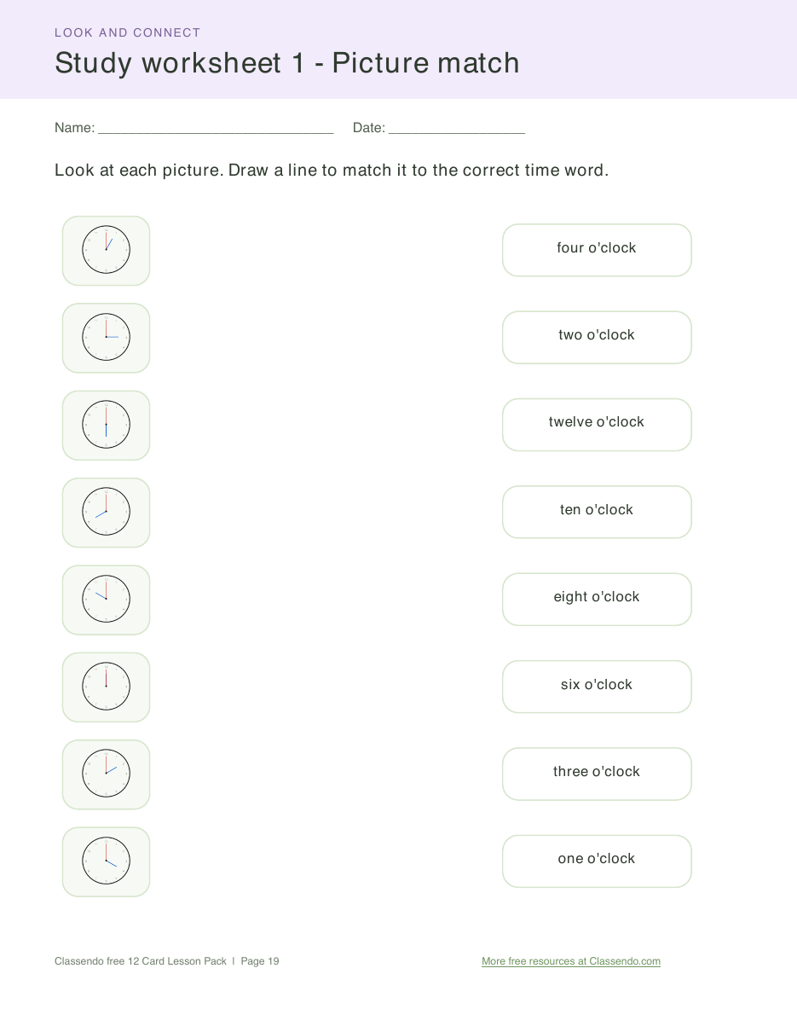Click the "ten o'clock" word box
Screen dimensions: 797x1032
597,512
